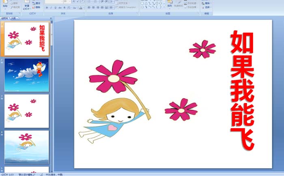Click the Replace button in the editing group
The image size is (284, 176).
click(x=208, y=3)
